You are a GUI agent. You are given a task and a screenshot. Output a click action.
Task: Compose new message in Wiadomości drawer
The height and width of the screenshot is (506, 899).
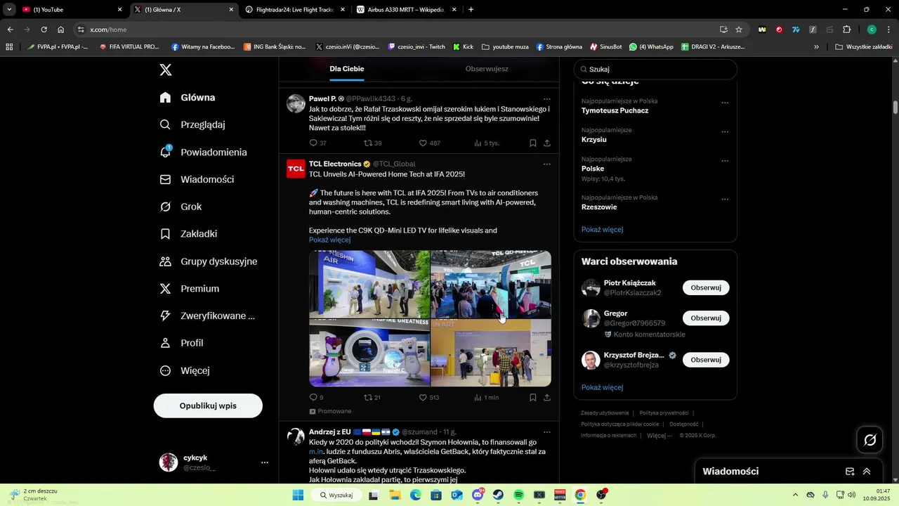coord(850,472)
